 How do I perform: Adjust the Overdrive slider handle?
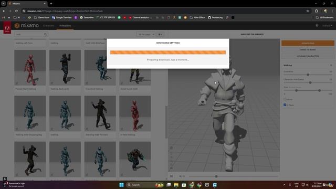(308, 75)
